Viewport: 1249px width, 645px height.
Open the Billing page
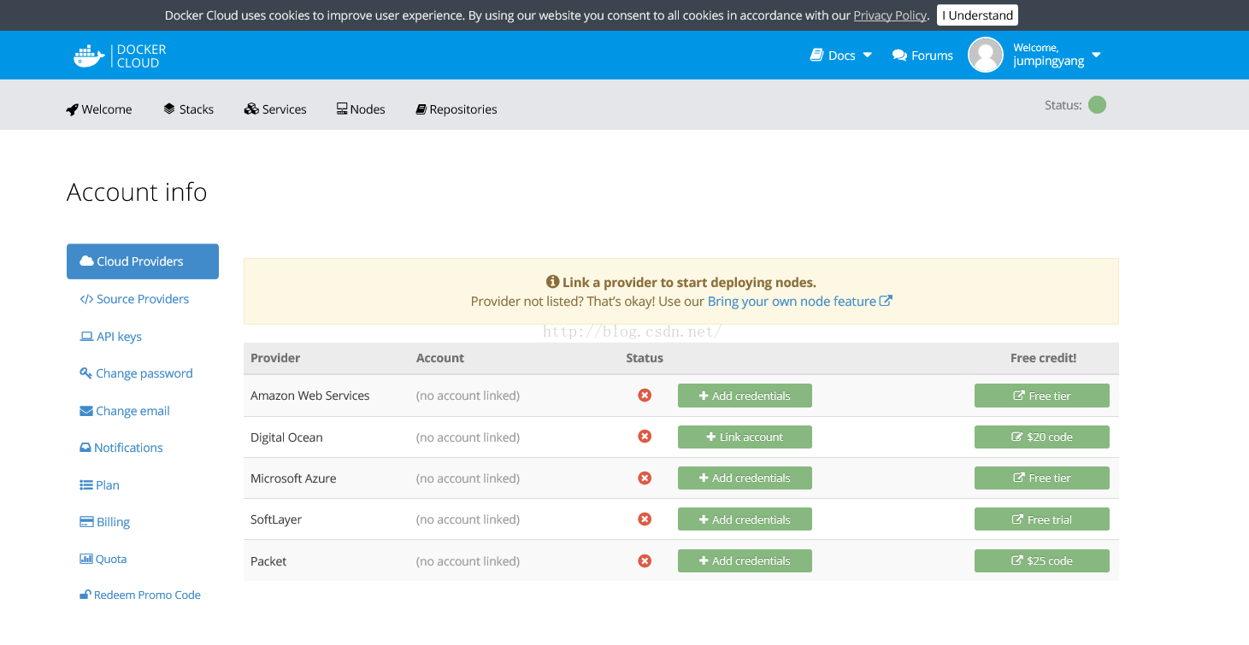click(104, 522)
